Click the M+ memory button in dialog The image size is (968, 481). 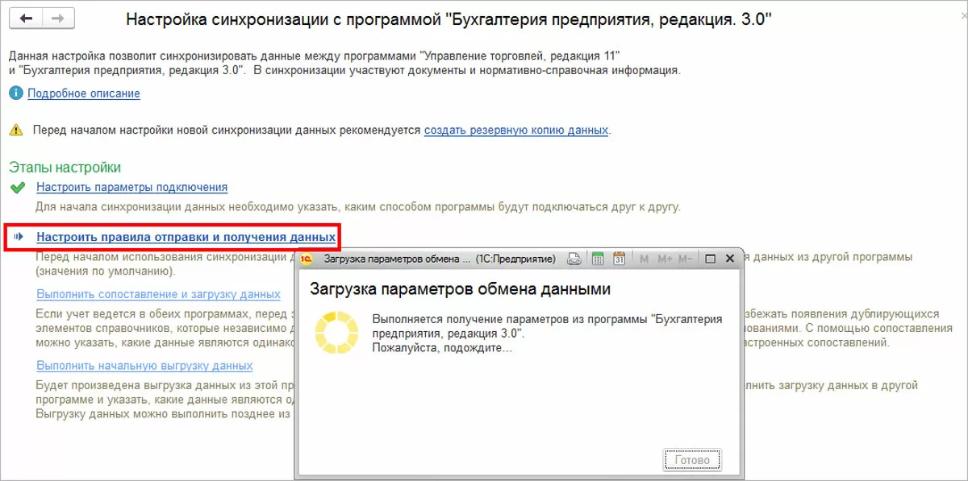pos(665,259)
